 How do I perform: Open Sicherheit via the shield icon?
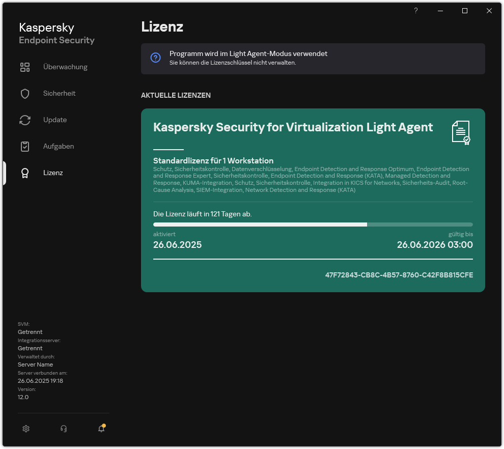pyautogui.click(x=25, y=93)
